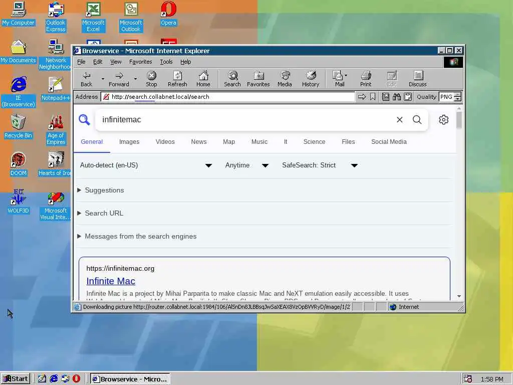Expand the Suggestions section
Image resolution: width=513 pixels, height=385 pixels.
coord(101,190)
